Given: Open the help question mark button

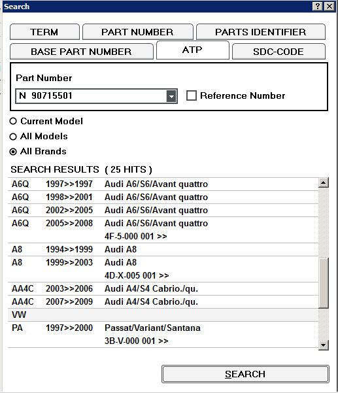Looking at the screenshot, I should (318, 6).
